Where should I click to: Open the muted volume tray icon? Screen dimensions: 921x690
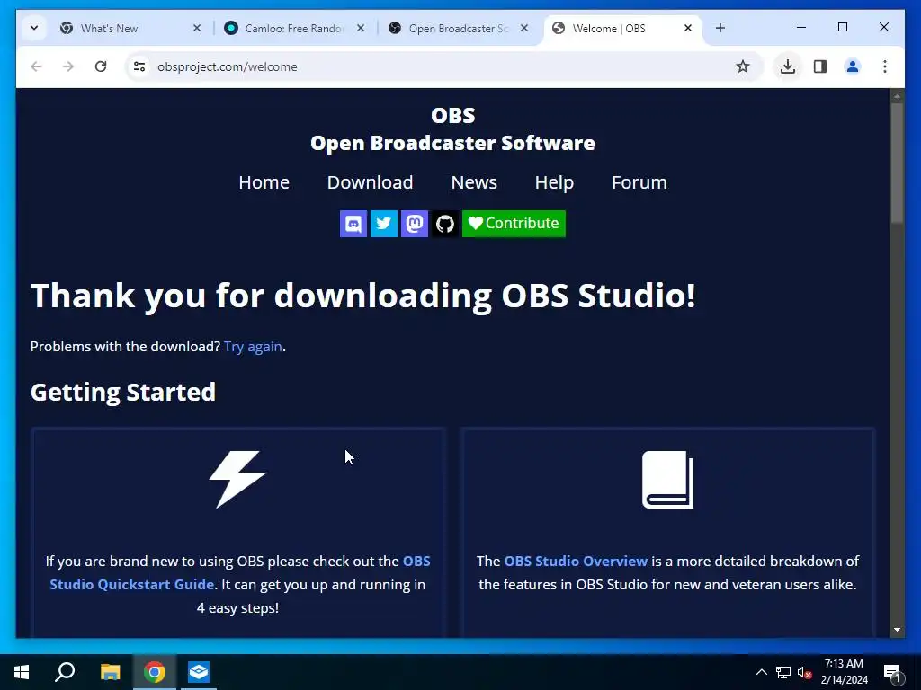804,672
